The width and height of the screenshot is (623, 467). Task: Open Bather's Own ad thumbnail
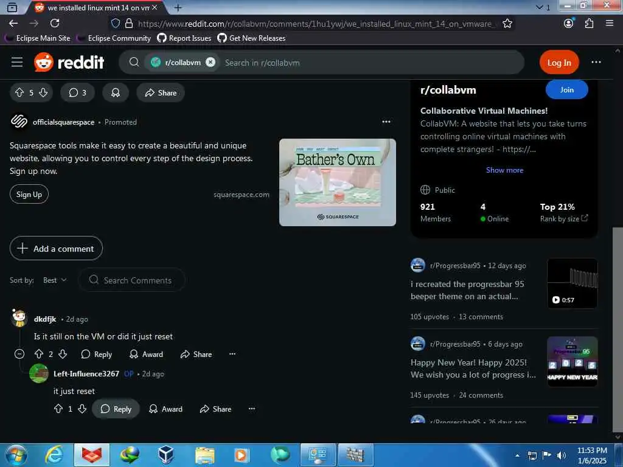click(338, 182)
